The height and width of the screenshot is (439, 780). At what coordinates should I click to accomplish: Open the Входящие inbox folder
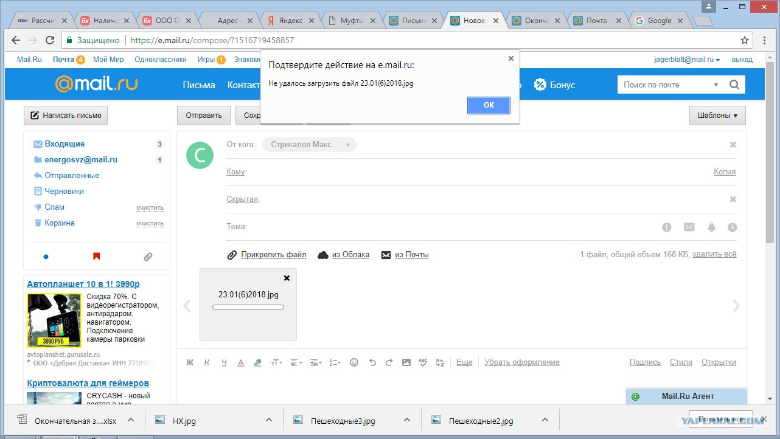[64, 144]
